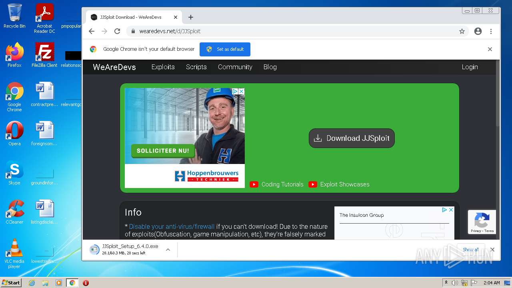Open Chrome's three-dot menu

(491, 31)
